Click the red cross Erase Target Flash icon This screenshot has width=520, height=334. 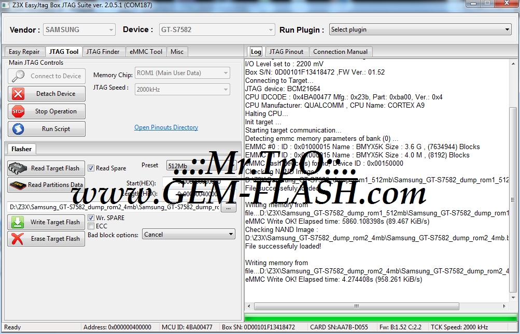click(x=18, y=239)
